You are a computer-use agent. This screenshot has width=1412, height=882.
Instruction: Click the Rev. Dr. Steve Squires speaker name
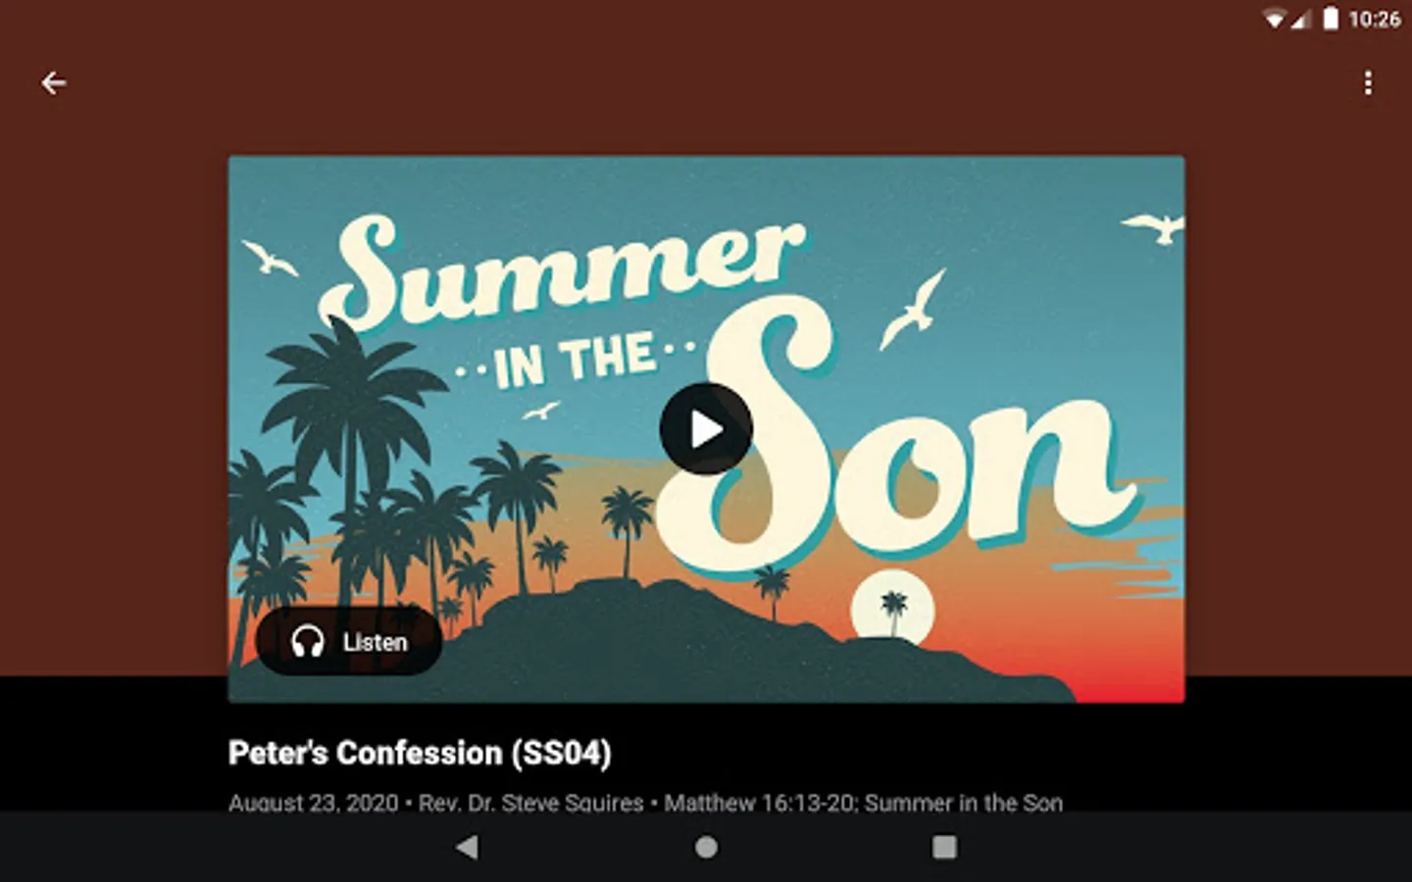530,803
